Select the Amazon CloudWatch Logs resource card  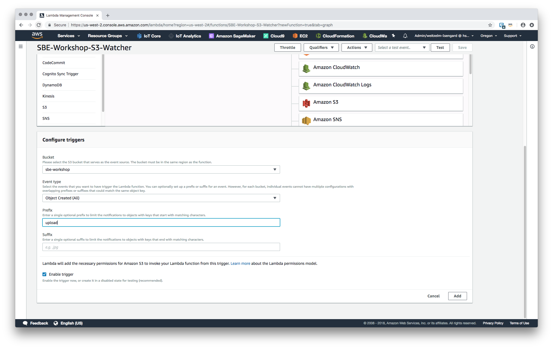tap(381, 86)
